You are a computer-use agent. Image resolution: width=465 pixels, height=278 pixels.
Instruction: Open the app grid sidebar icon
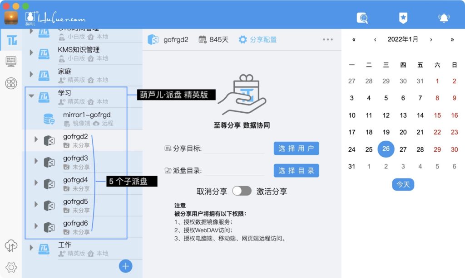pos(11,83)
